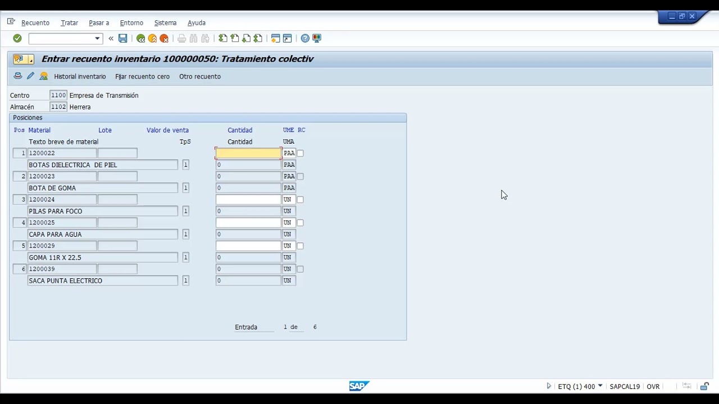Tick the RC checkbox for material 1200023
719x404 pixels.
click(300, 176)
